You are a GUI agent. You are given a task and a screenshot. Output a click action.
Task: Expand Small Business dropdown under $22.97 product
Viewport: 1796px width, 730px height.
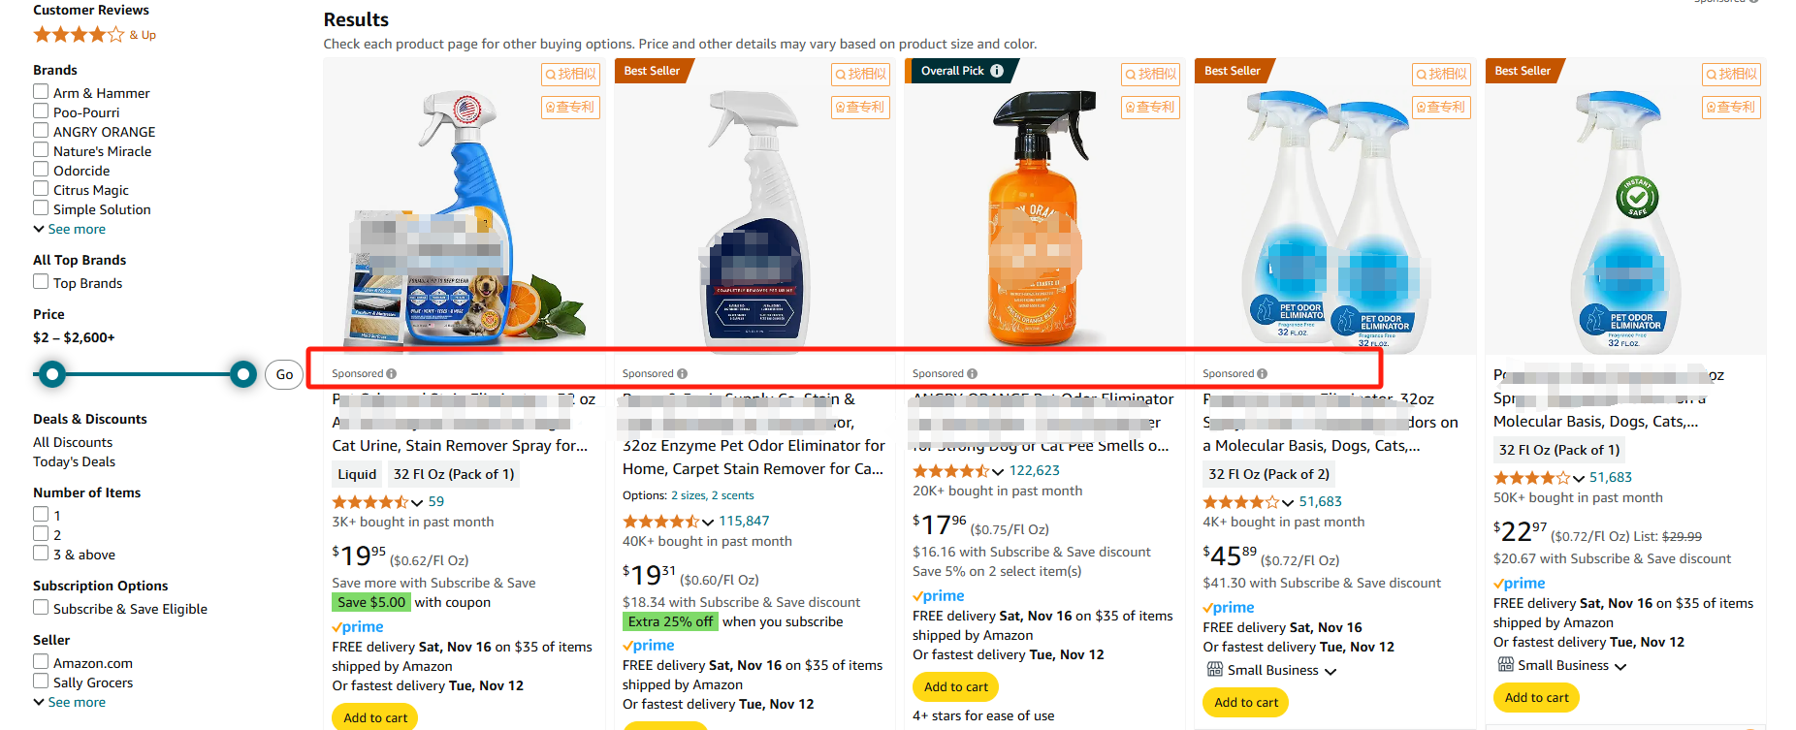pos(1620,666)
